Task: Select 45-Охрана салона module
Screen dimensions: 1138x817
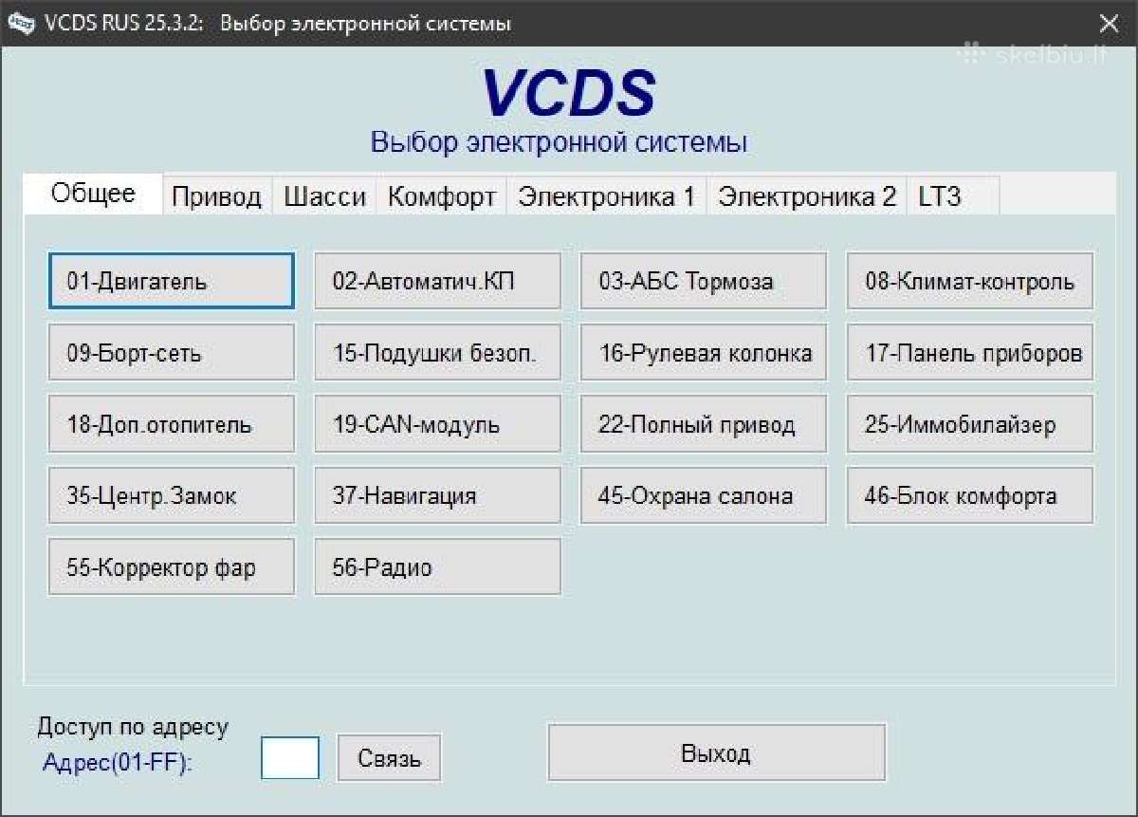Action: [704, 495]
